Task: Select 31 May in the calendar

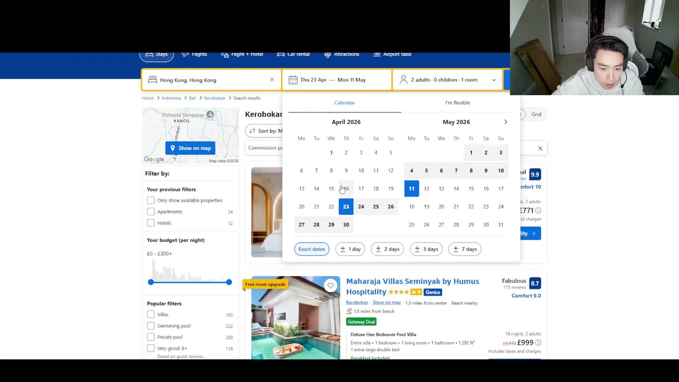Action: pos(501,224)
